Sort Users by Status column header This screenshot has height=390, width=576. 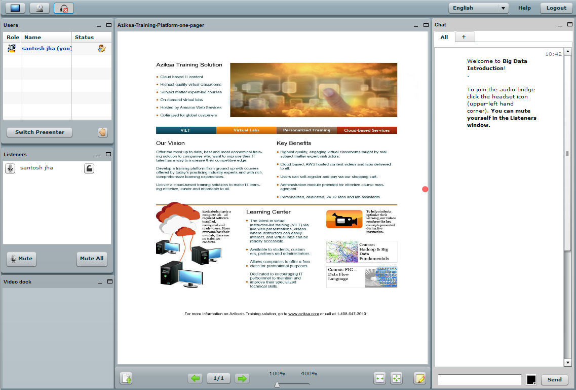pyautogui.click(x=92, y=37)
